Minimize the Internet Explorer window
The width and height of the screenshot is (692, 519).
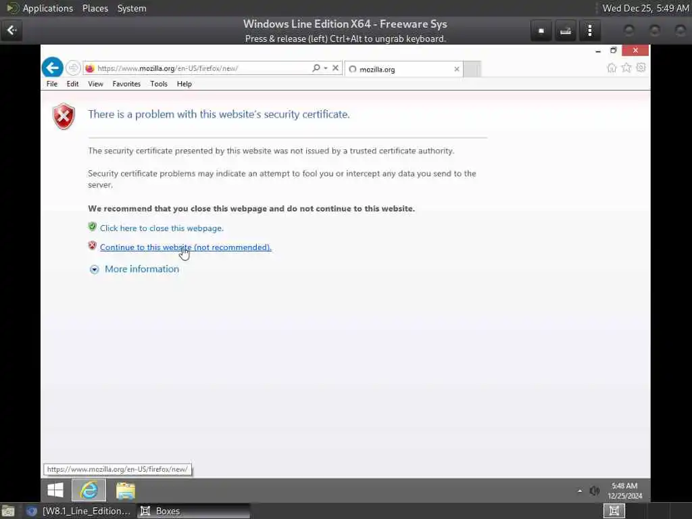(x=598, y=51)
